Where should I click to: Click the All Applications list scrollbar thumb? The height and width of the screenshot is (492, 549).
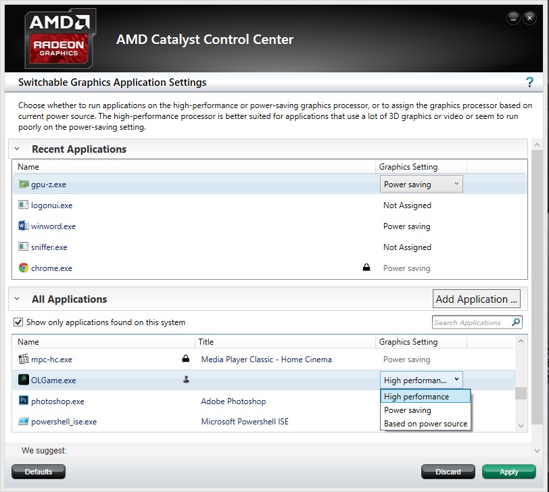point(521,393)
